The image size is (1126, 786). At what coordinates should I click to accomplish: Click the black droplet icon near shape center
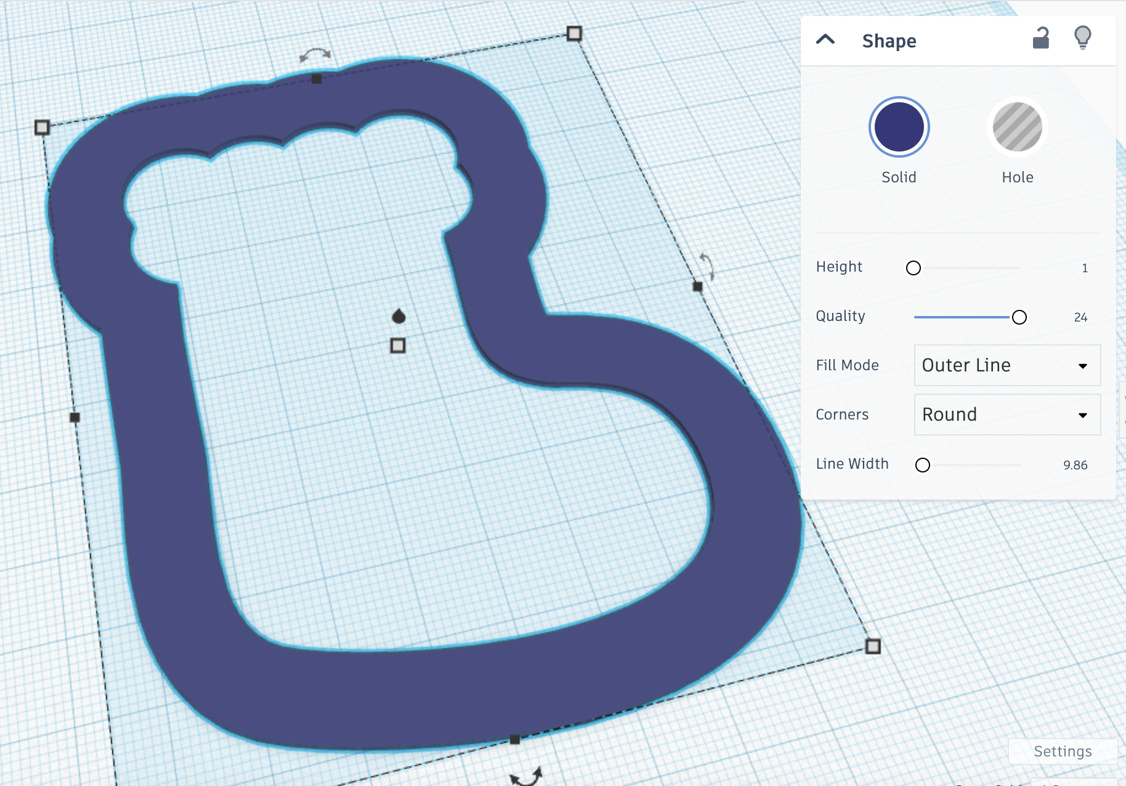tap(399, 317)
